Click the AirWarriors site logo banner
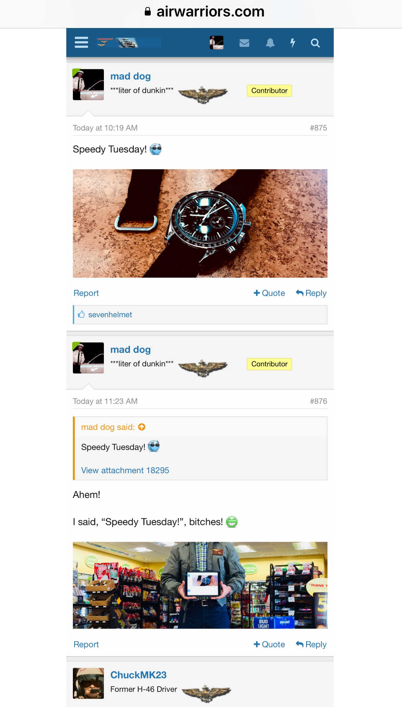The width and height of the screenshot is (402, 707). [129, 43]
